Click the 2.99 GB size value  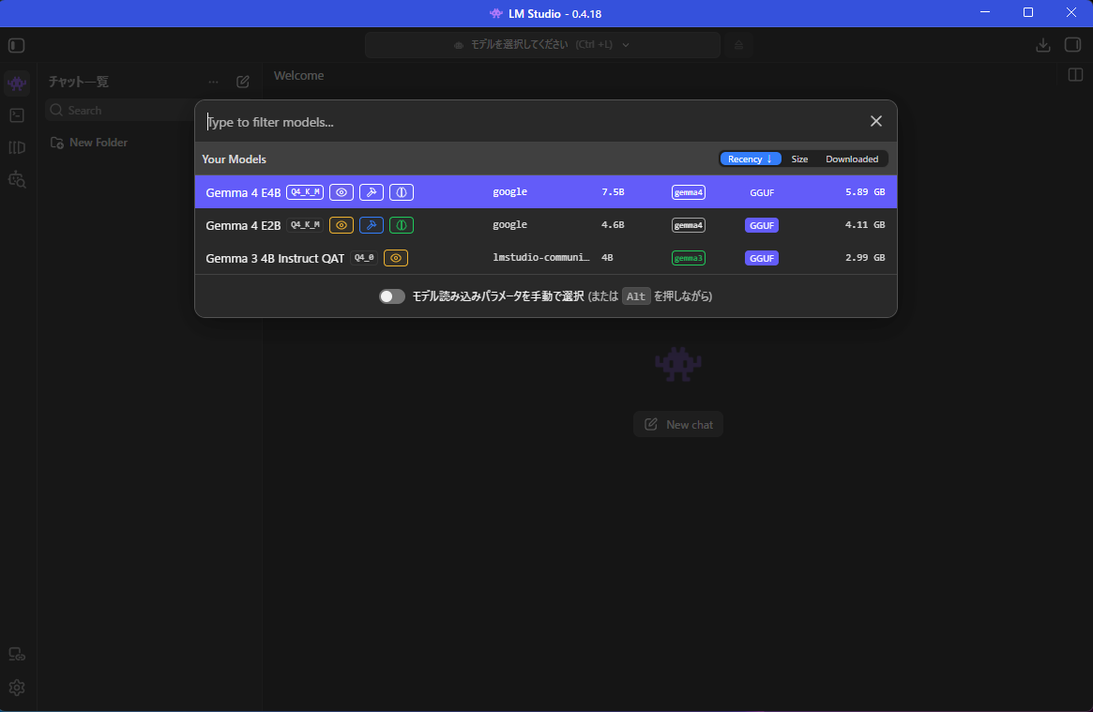tap(865, 257)
